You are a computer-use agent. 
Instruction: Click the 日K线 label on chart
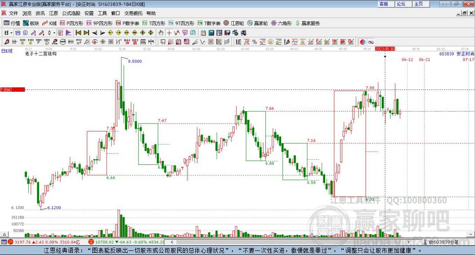(x=7, y=51)
